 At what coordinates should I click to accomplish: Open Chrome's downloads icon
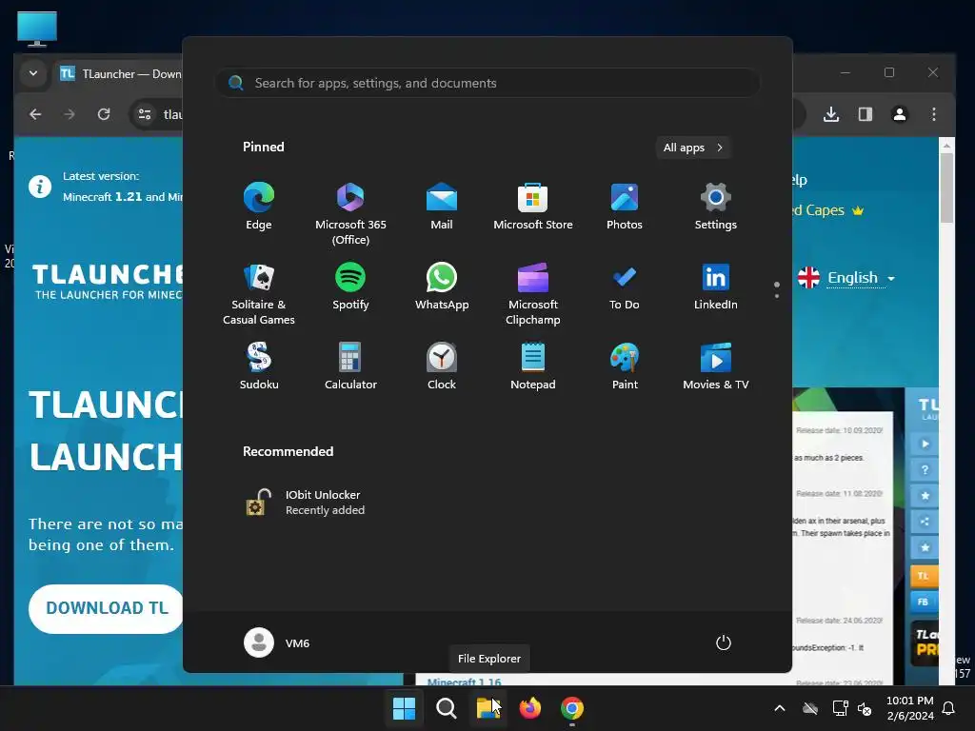[x=831, y=114]
